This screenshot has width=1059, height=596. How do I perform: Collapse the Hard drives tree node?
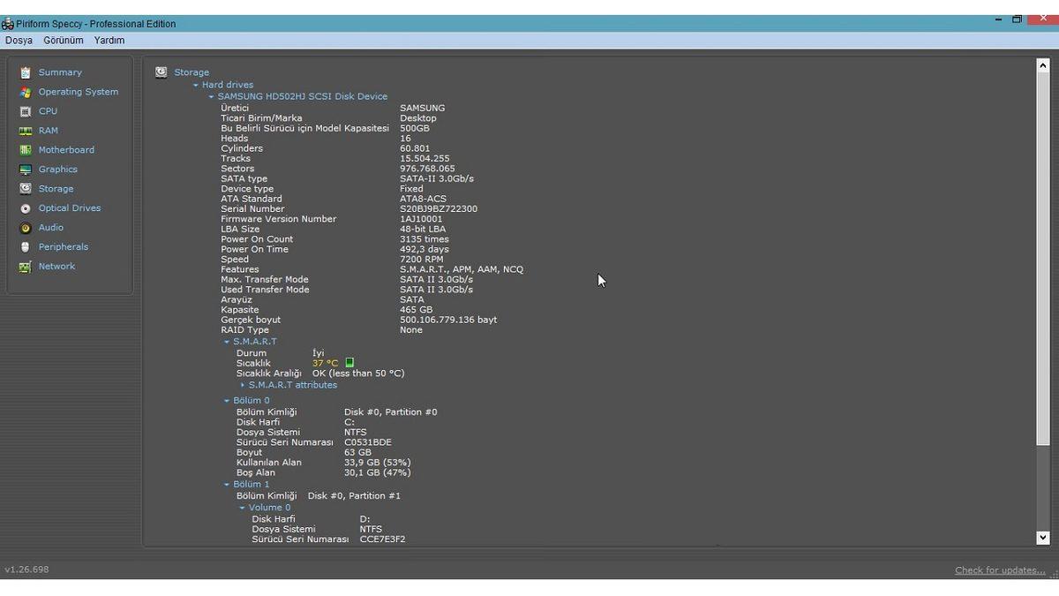click(x=196, y=86)
